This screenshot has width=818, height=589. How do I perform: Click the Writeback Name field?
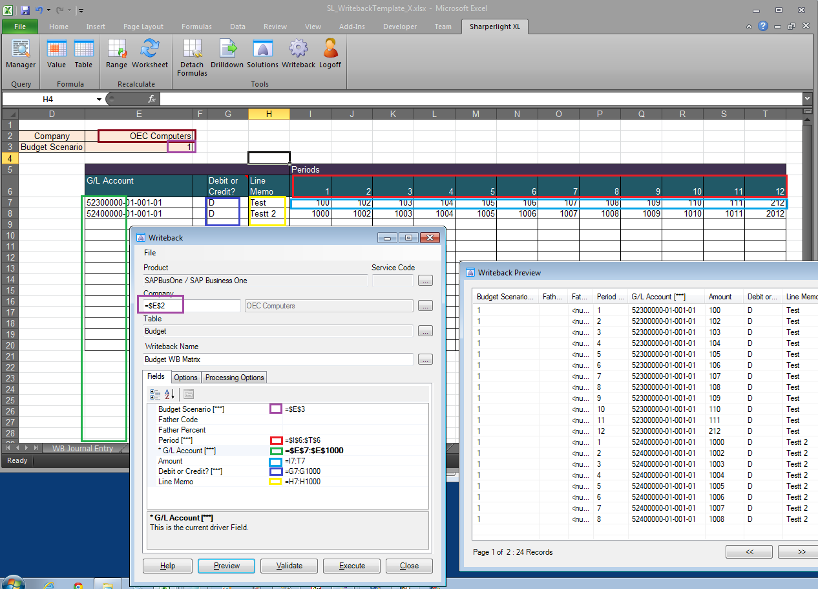click(278, 359)
